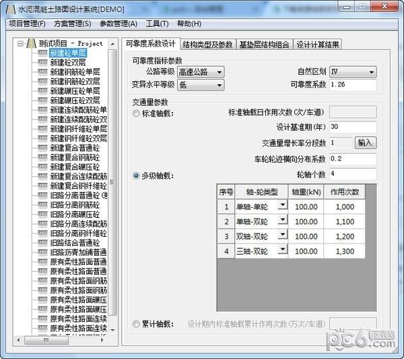This screenshot has height=359, width=404.
Task: Click the 作用次数 cell showing 1,200
Action: tap(345, 236)
